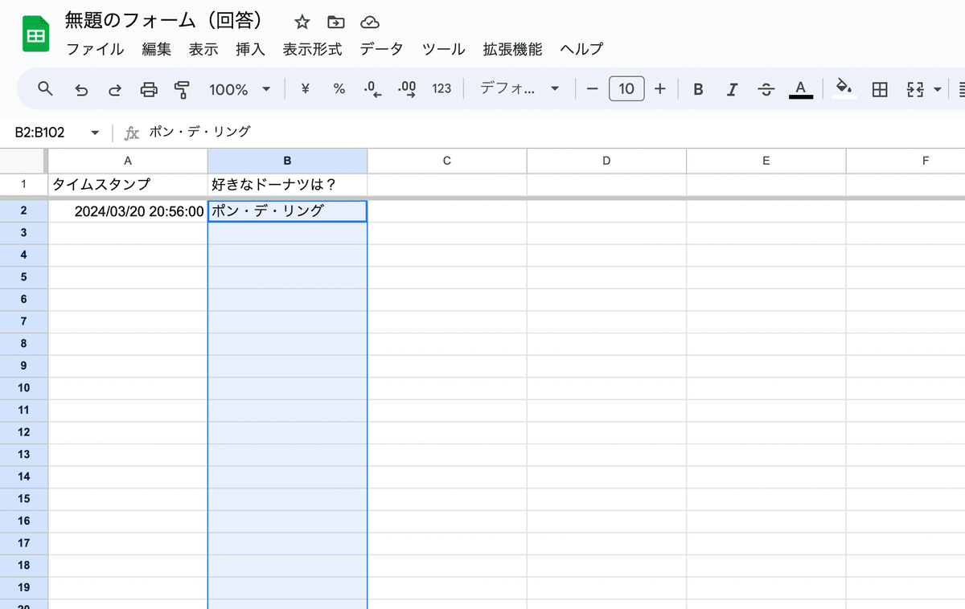This screenshot has height=609, width=965.
Task: Click the print icon
Action: [149, 89]
